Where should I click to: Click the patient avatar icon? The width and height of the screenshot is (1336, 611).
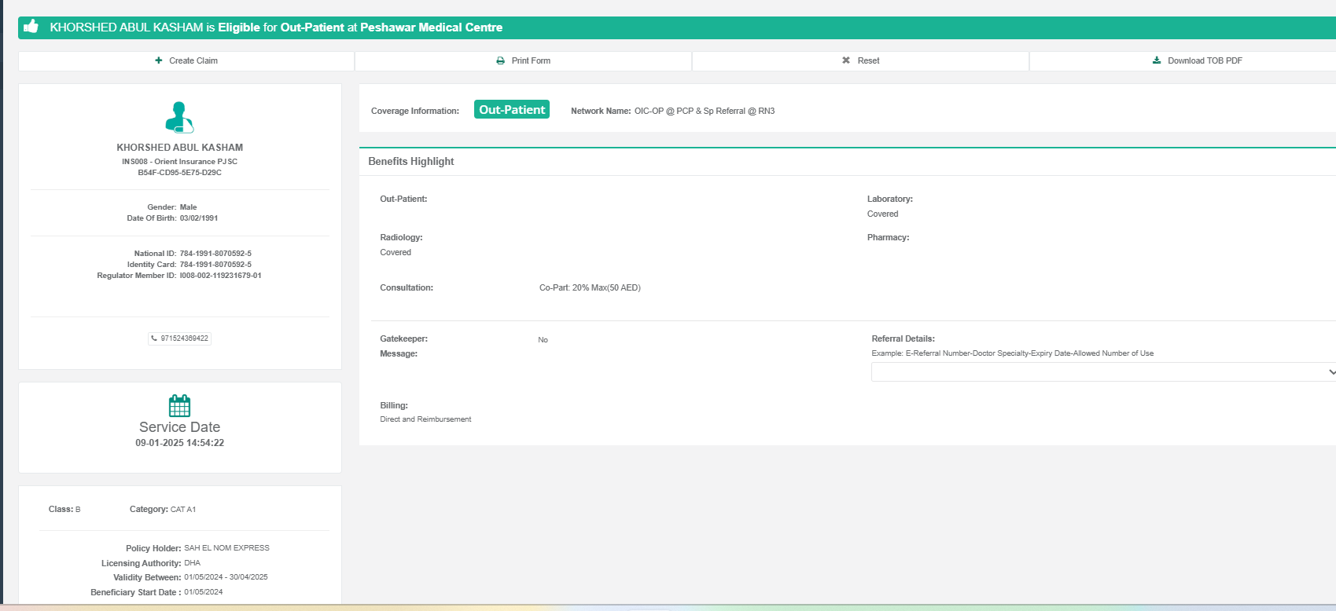point(179,117)
